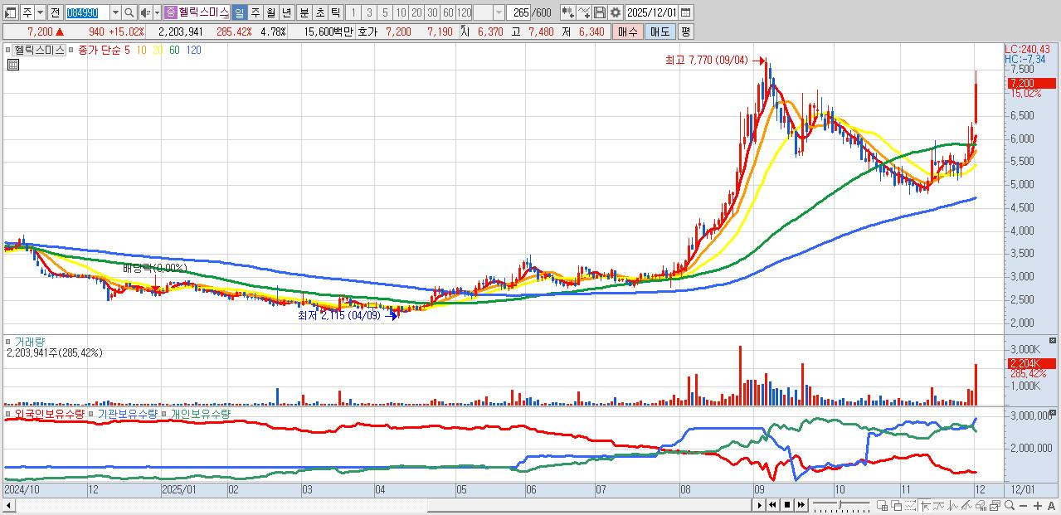Switch to tick chart period 틱

pos(335,12)
